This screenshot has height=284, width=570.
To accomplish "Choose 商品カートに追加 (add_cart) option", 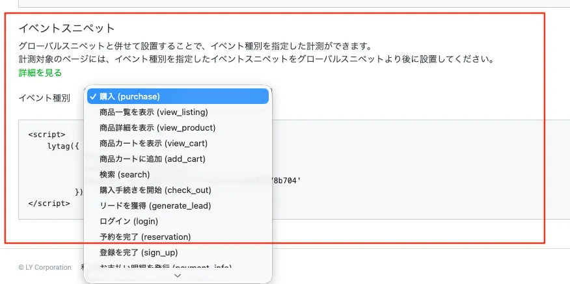I will 152,159.
